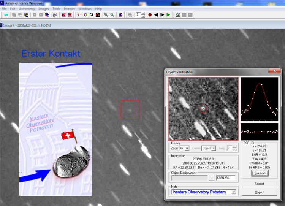Screen dimensions: 285x206
Task: Open the Astrometry menu
Action: [27, 8]
